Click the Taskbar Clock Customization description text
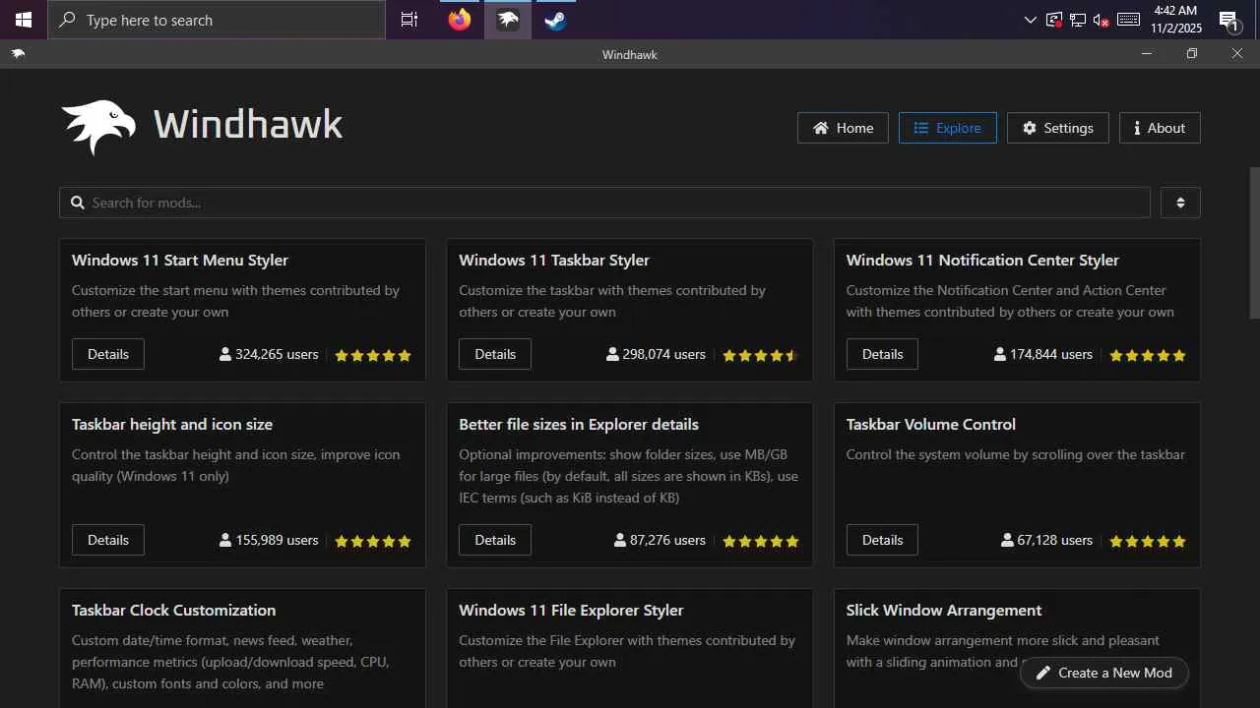 tap(230, 662)
